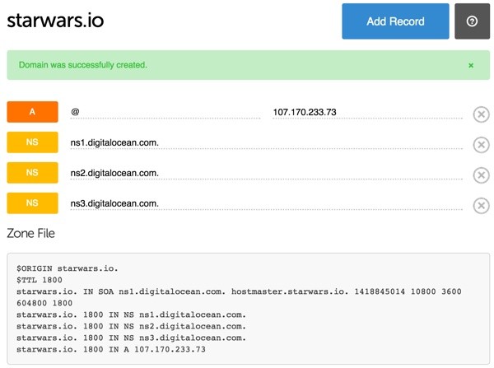
Task: Select the NS badge beside ns1.digitalocean.com
Action: (32, 142)
